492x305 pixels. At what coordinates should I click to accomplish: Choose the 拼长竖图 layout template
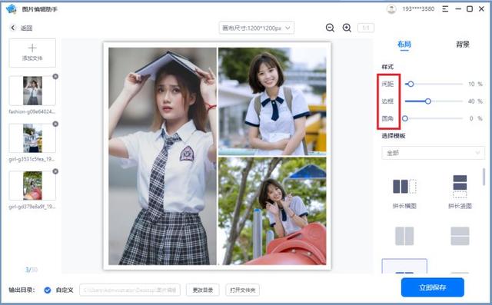460,191
